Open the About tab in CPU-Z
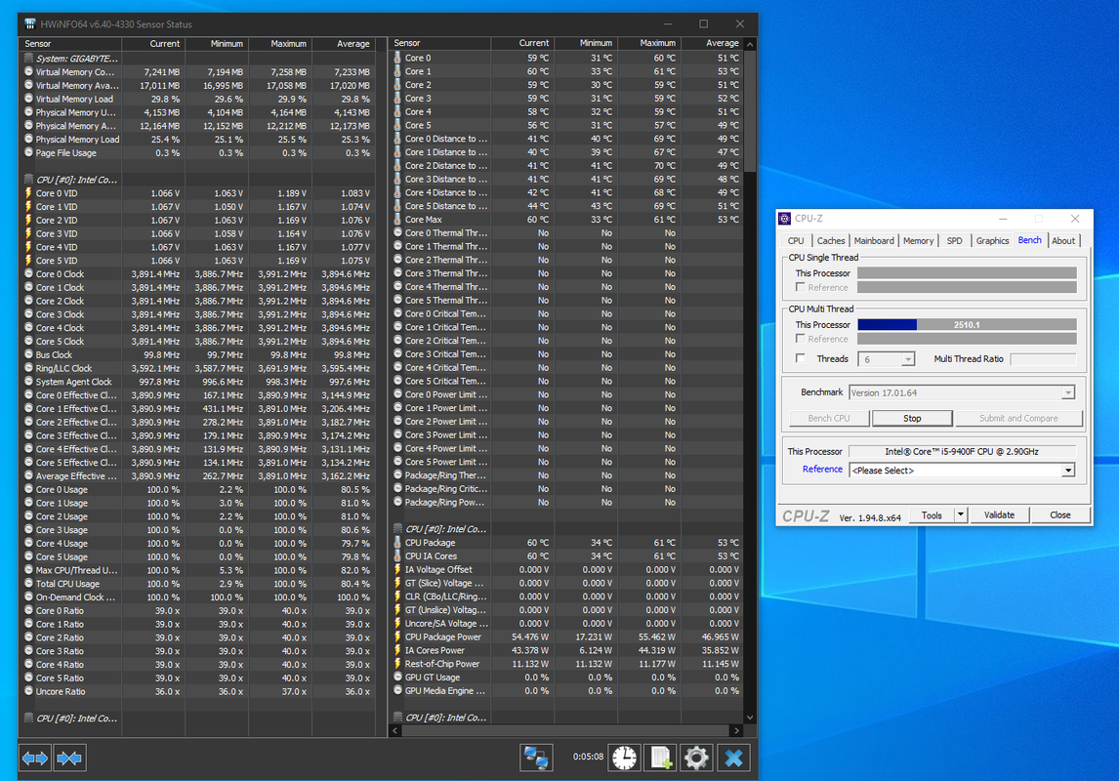The height and width of the screenshot is (781, 1119). (1062, 241)
